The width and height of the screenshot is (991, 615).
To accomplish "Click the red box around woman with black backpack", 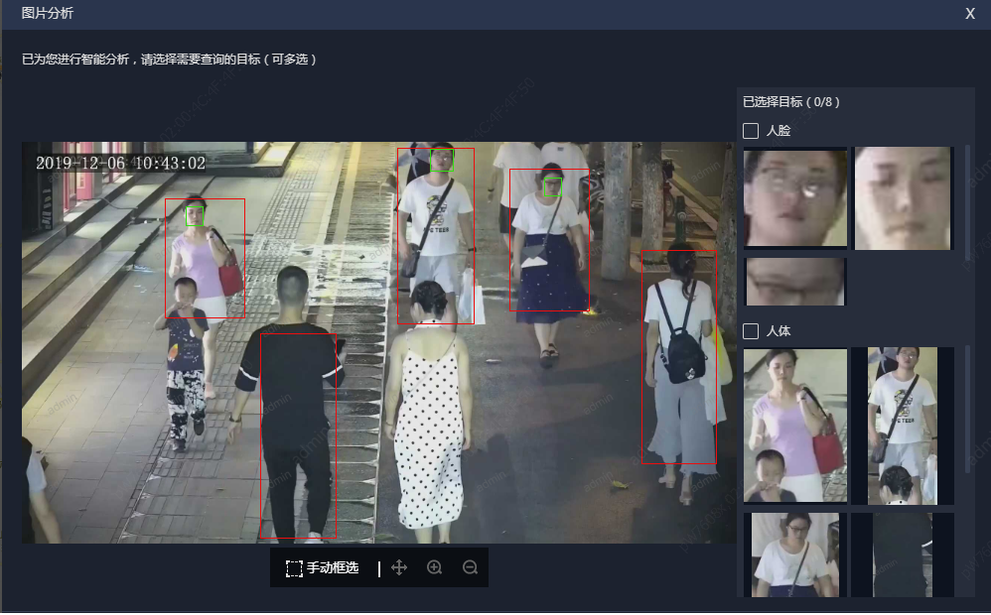I will 679,357.
